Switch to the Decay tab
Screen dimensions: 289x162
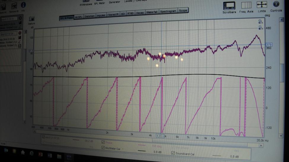point(140,13)
